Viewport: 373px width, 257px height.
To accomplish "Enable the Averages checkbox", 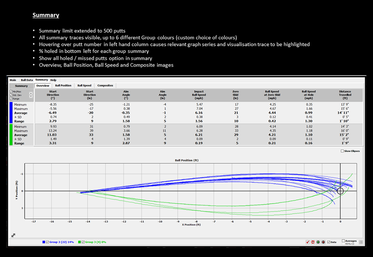I will [343, 241].
